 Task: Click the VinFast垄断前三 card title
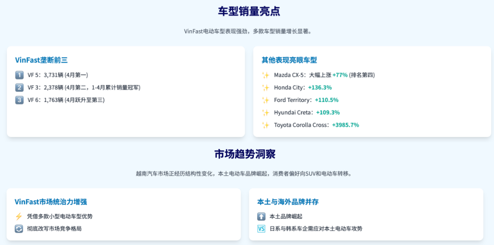(x=41, y=60)
